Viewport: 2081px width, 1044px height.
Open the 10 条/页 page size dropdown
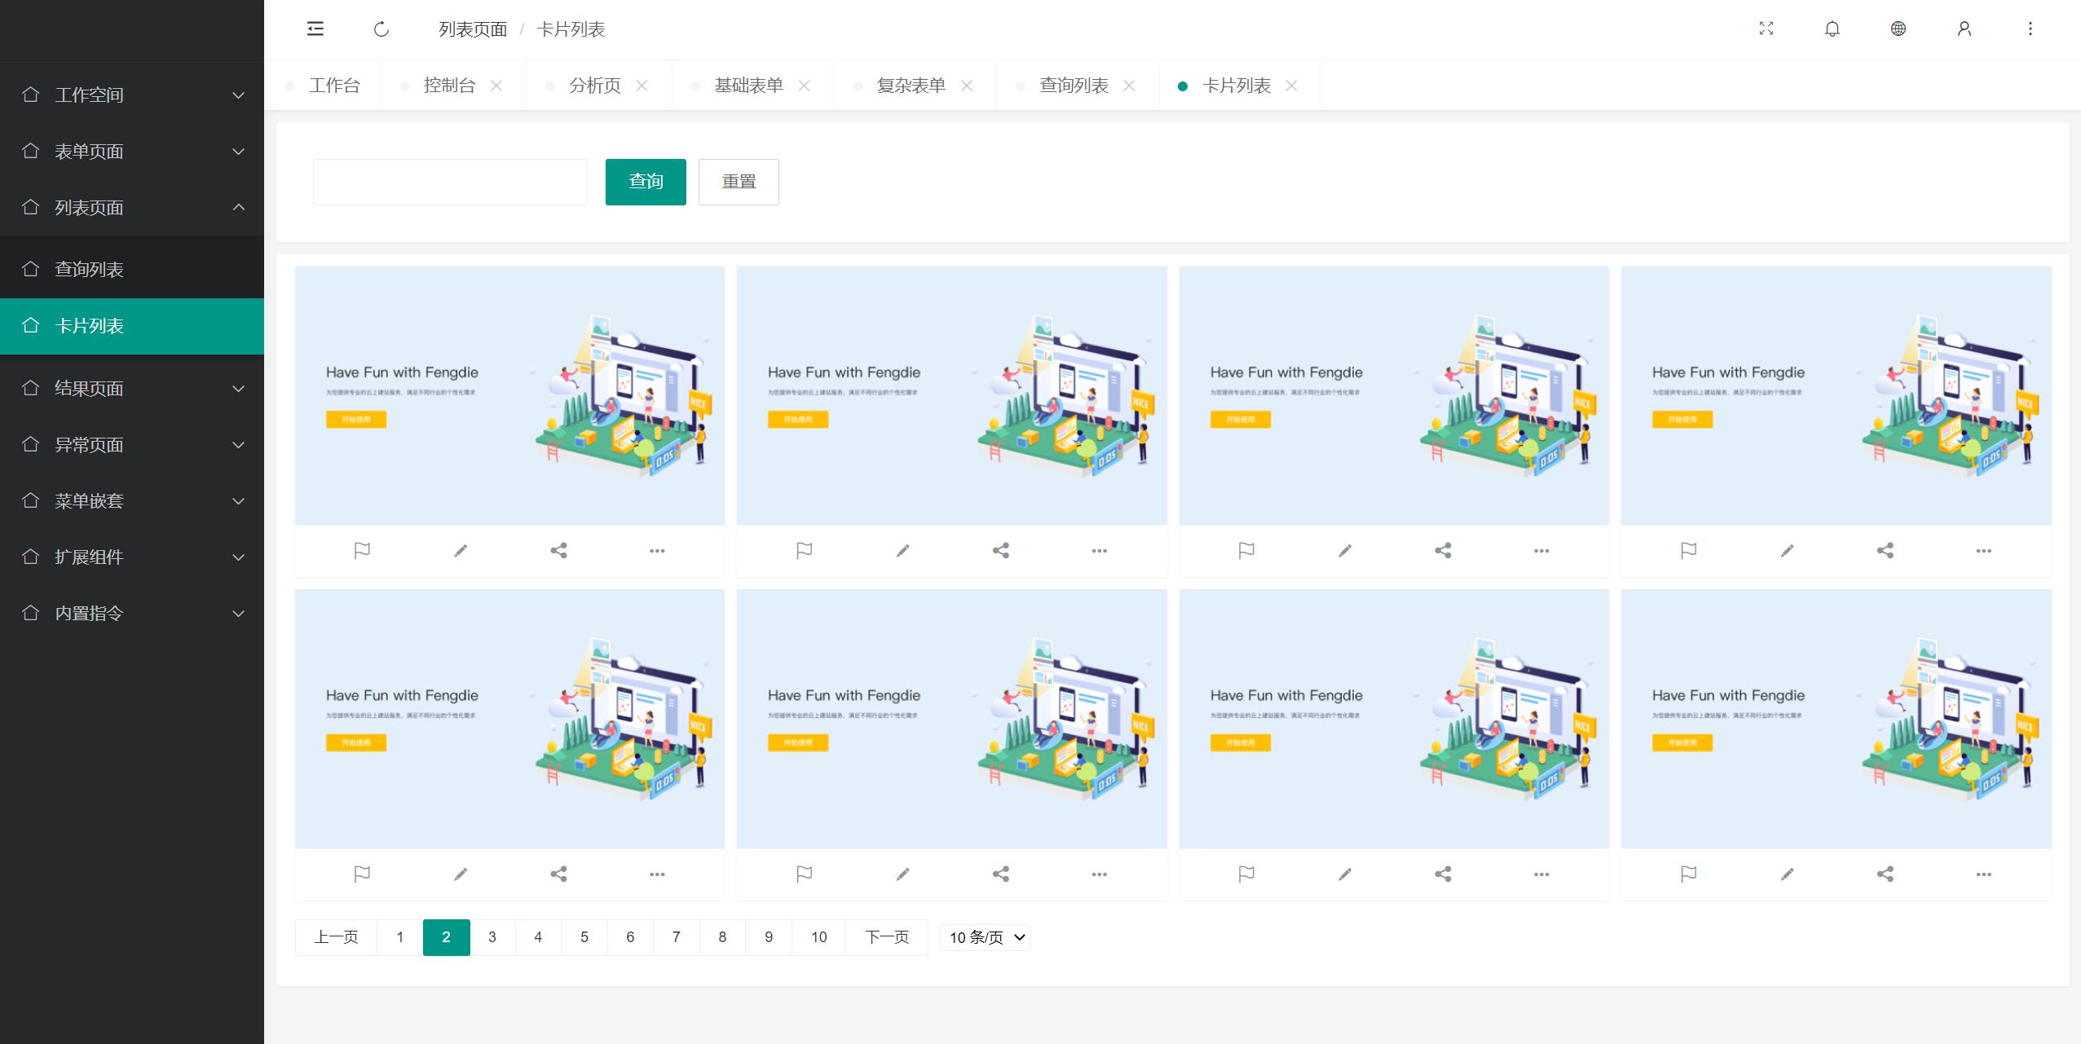pyautogui.click(x=985, y=937)
